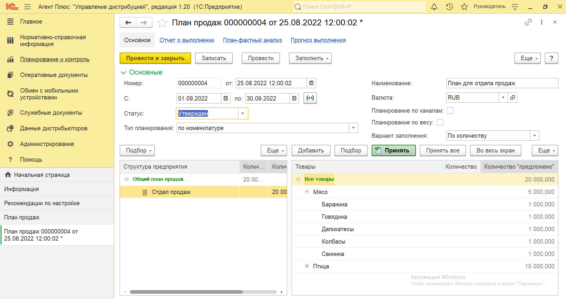The height and width of the screenshot is (299, 566).
Task: Add document to favorites star
Action: tap(162, 23)
